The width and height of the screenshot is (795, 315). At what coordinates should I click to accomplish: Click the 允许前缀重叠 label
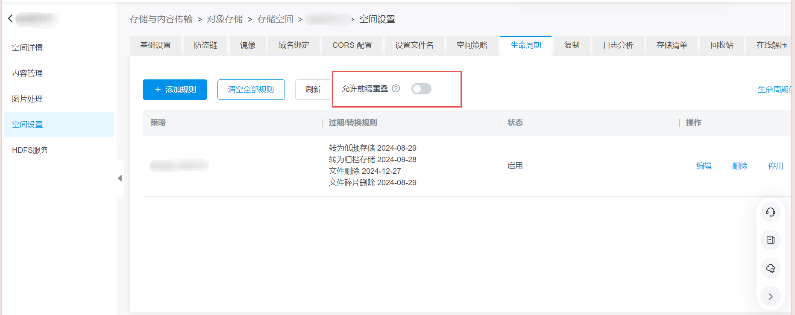(x=365, y=89)
